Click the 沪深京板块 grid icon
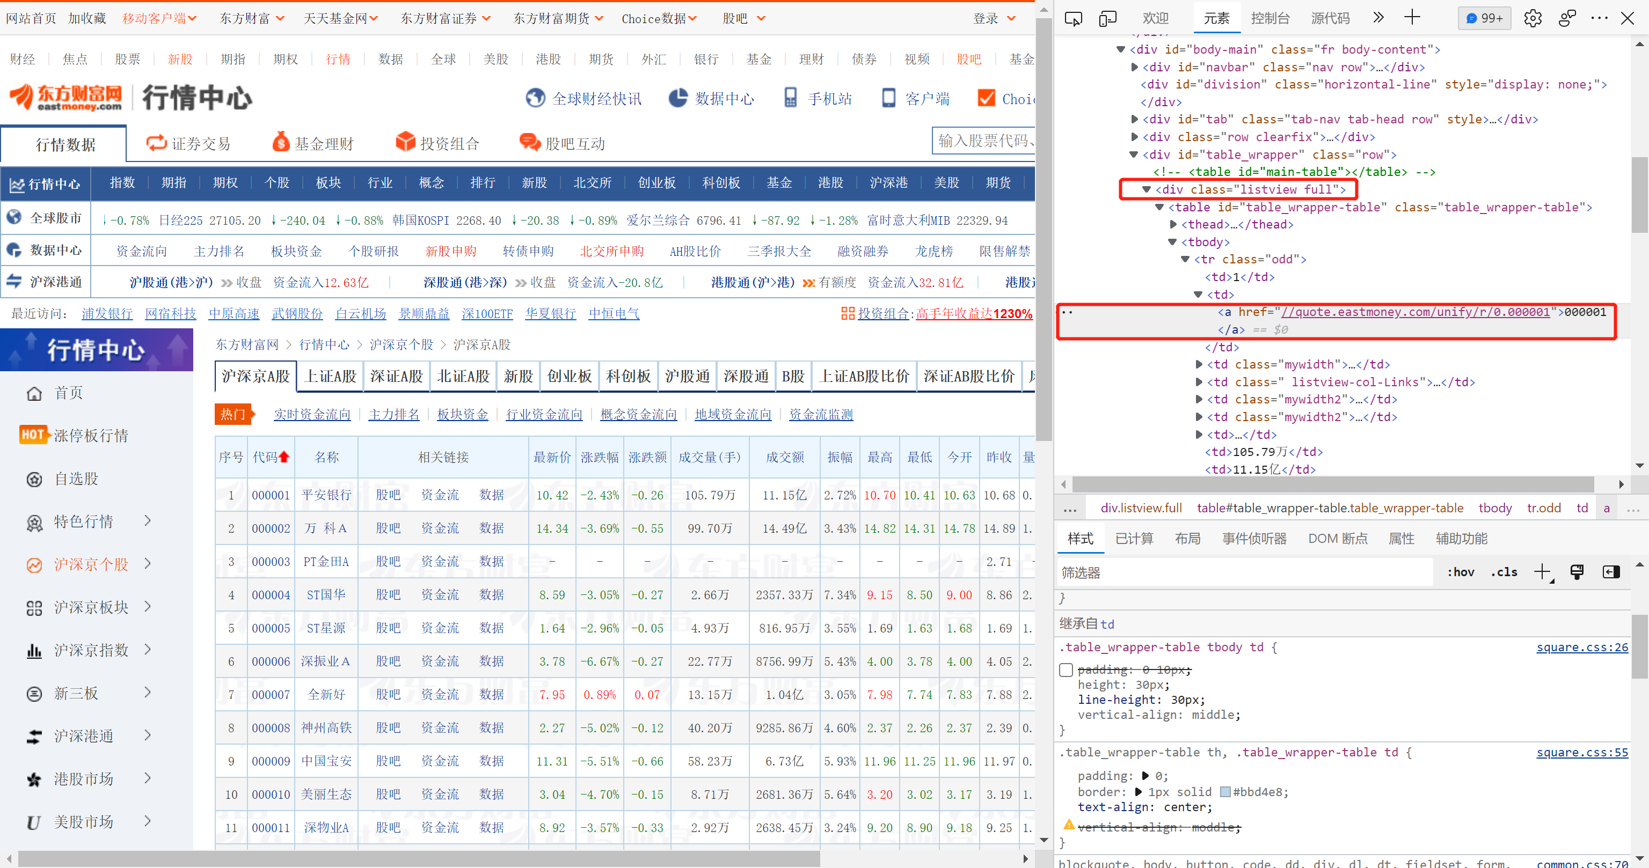The height and width of the screenshot is (868, 1649). 34,608
